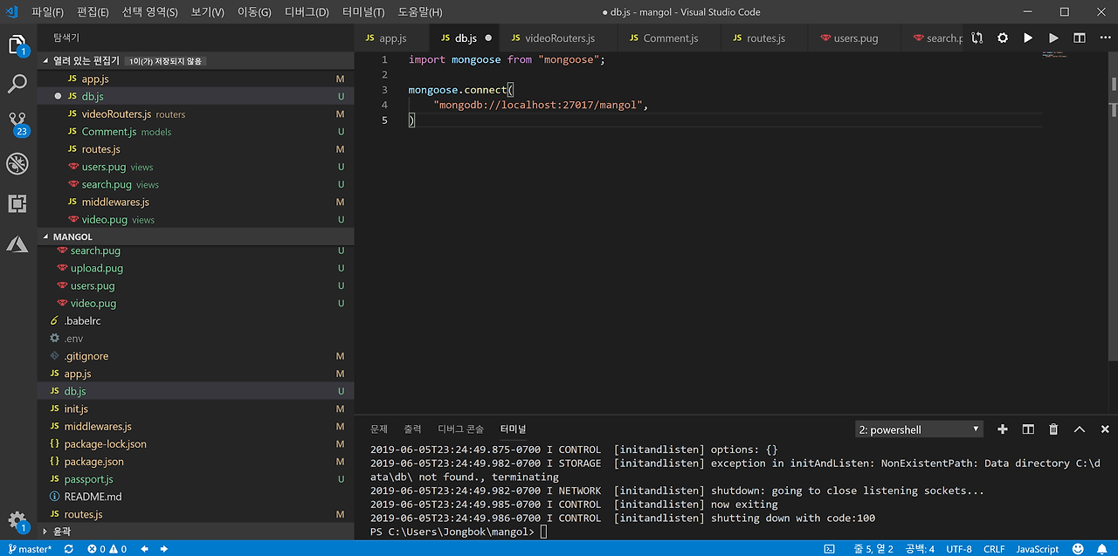Click the cursor position (줄 5, 열 2)

(873, 549)
